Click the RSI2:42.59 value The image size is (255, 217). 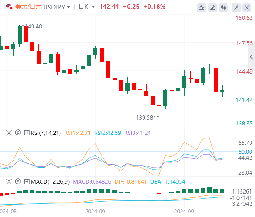coord(108,133)
